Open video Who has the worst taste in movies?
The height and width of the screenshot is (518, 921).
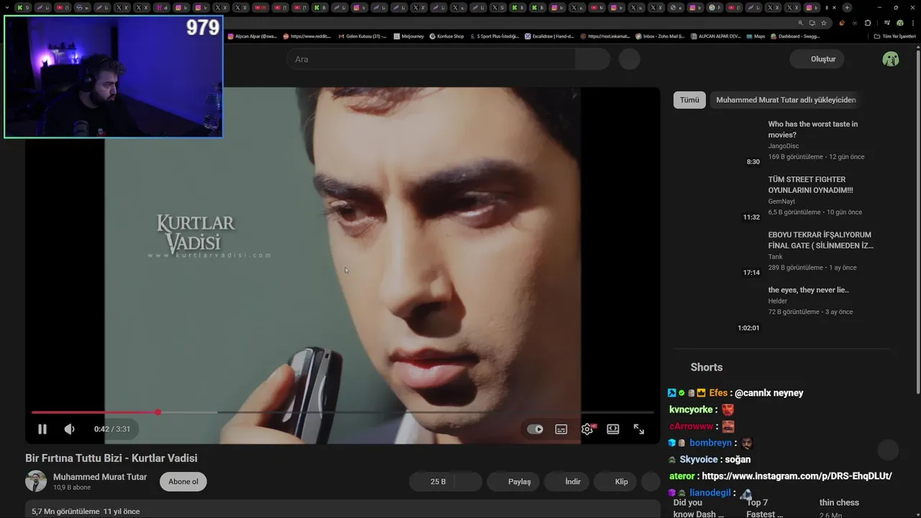point(813,129)
